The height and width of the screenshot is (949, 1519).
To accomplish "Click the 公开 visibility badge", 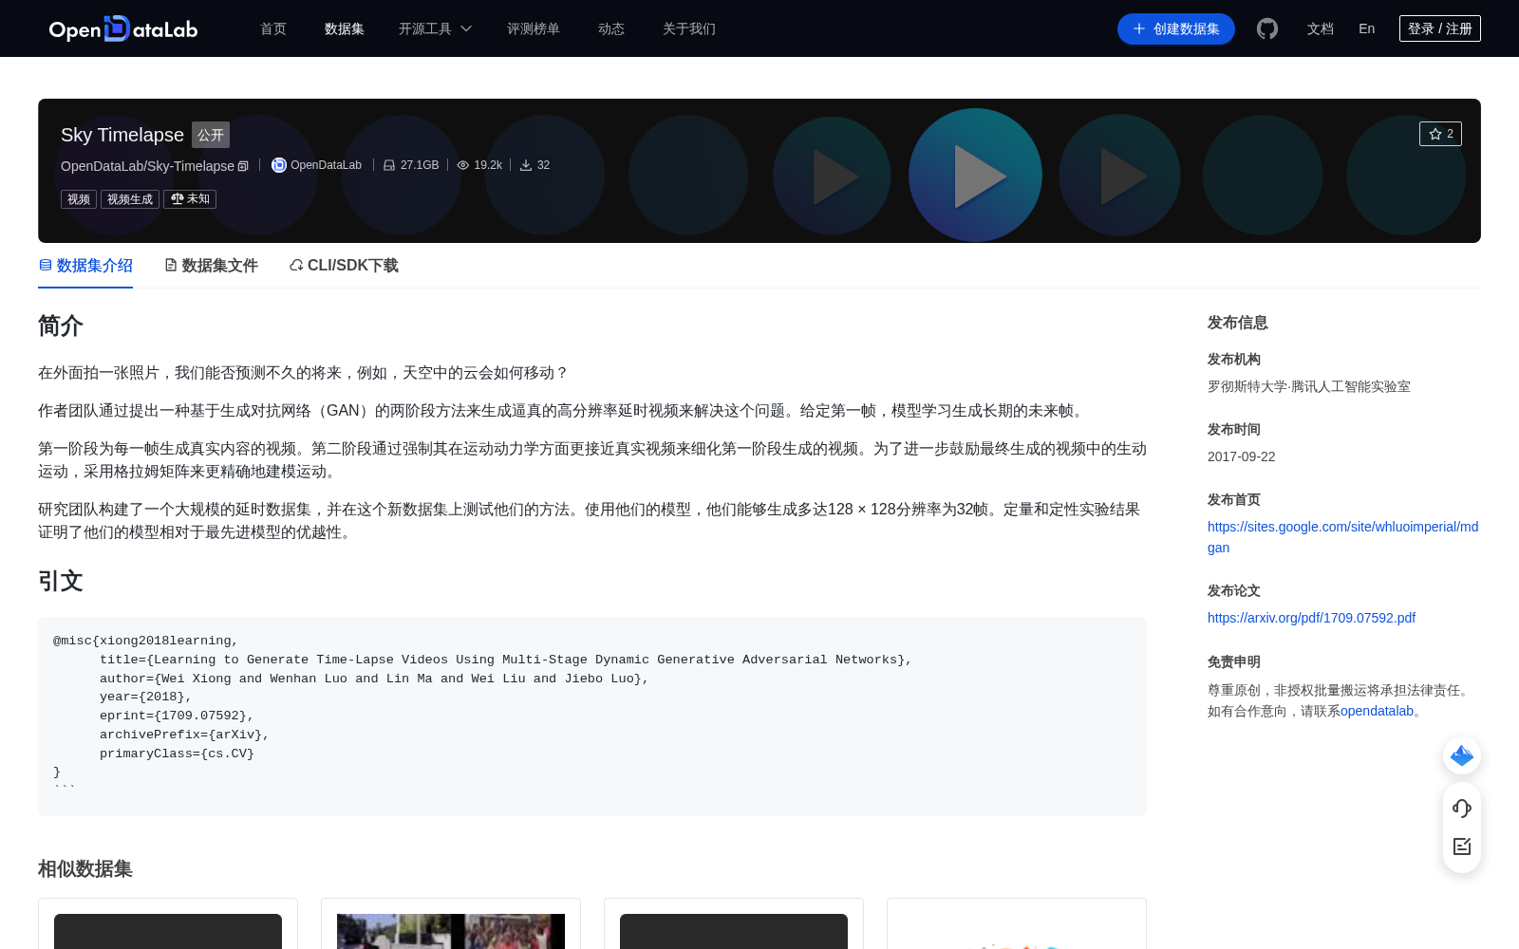I will [211, 135].
